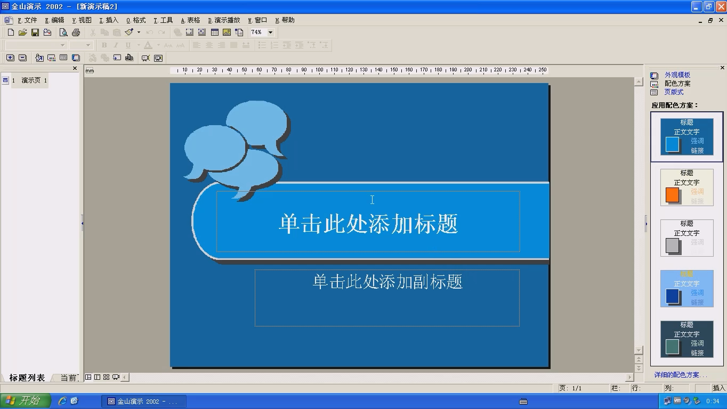The width and height of the screenshot is (727, 409).
Task: Open the 外观模板 panel link
Action: [x=677, y=75]
